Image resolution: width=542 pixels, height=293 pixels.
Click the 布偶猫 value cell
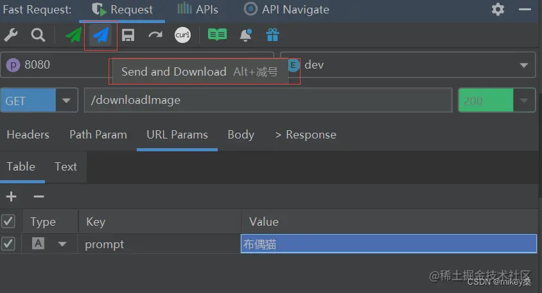click(x=389, y=244)
